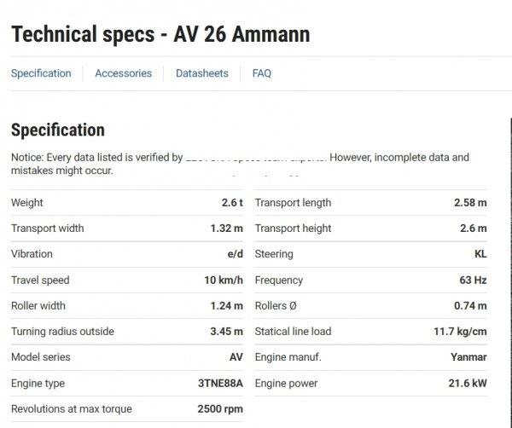Image resolution: width=512 pixels, height=428 pixels.
Task: Select the Transport height value 2.6 m
Action: coord(473,228)
